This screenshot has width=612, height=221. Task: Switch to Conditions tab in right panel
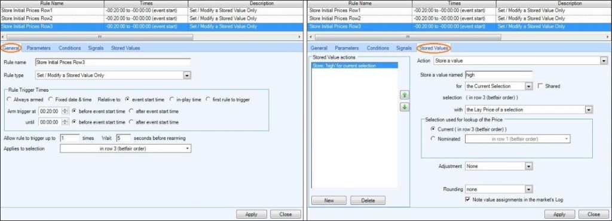pos(378,48)
